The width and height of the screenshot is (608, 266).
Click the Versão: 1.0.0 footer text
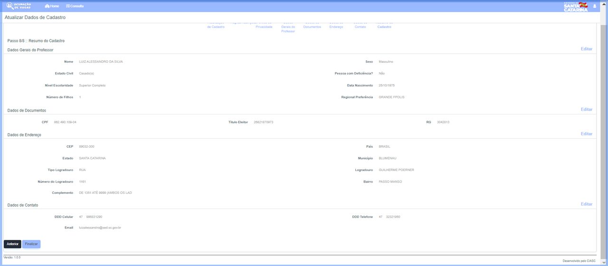[12, 257]
